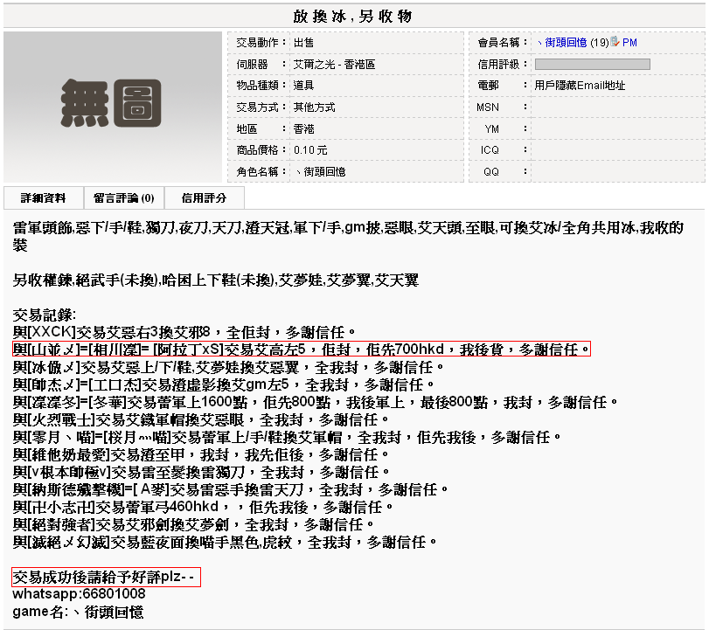Click the boxed text 交易成功後請給予好評plz--
The image size is (709, 630).
tap(107, 578)
